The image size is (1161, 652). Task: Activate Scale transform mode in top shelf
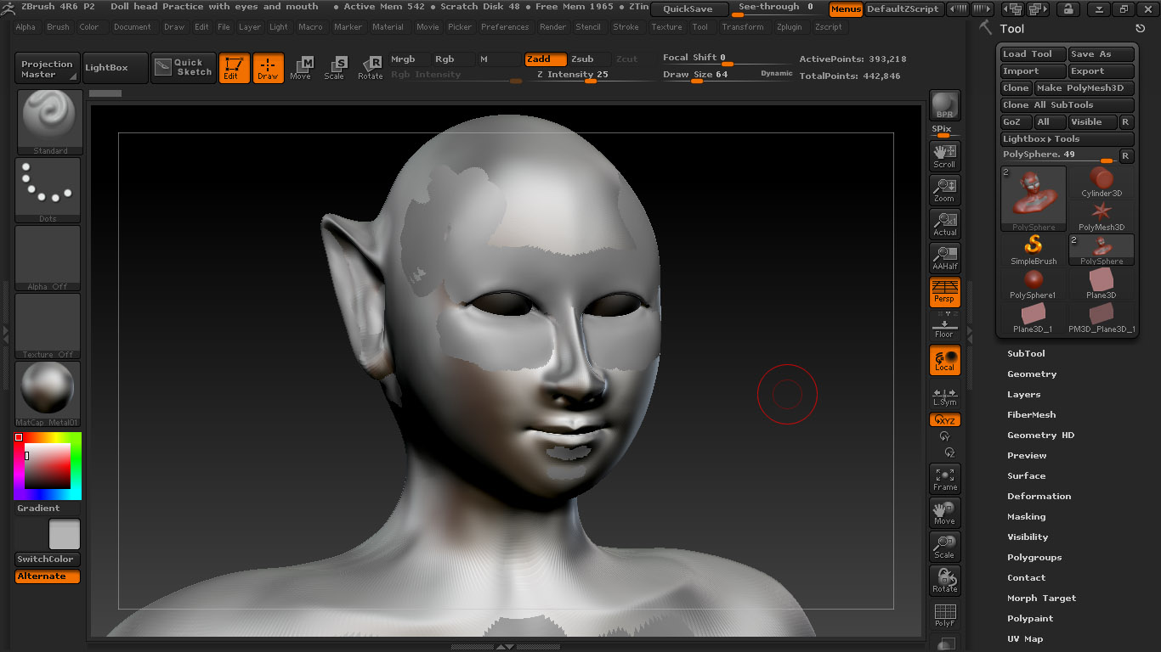334,68
